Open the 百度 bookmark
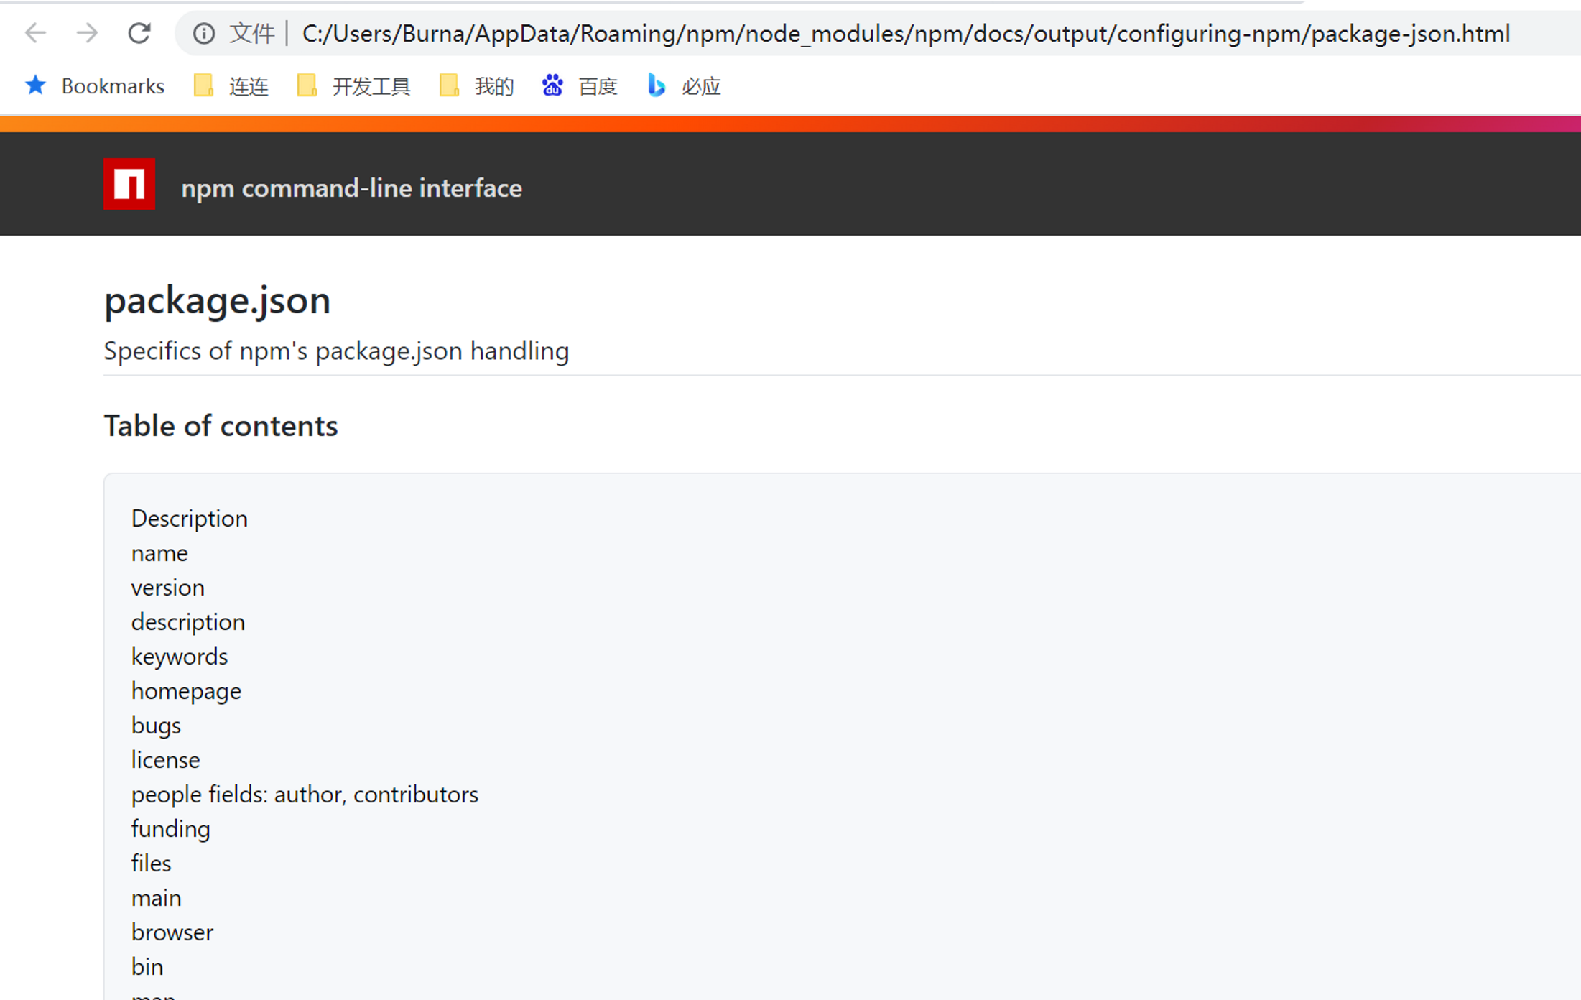Image resolution: width=1581 pixels, height=1000 pixels. [580, 86]
